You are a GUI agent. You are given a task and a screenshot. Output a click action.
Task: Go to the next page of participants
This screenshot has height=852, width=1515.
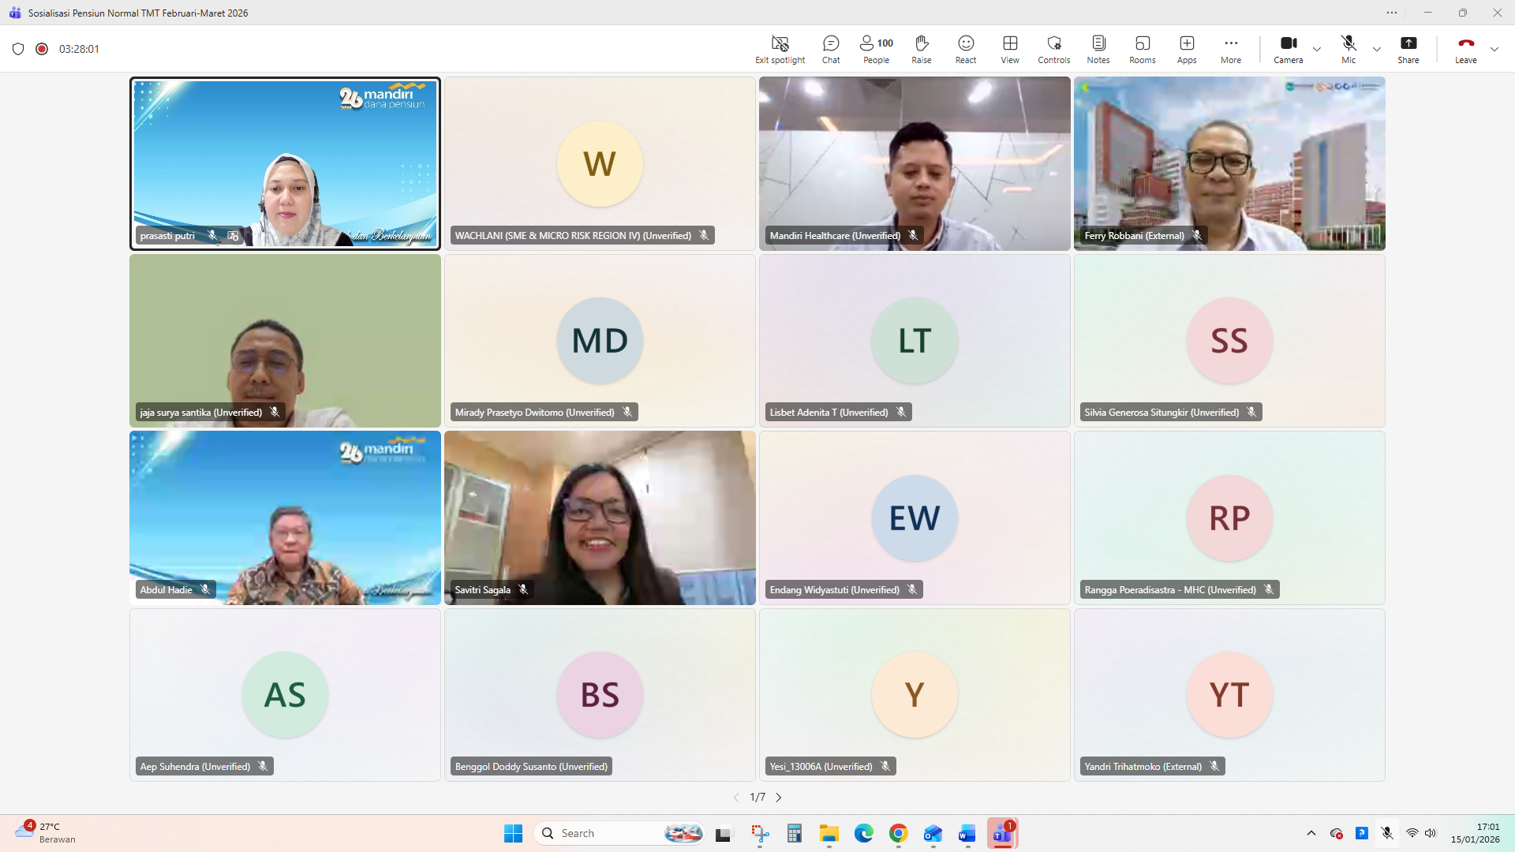coord(779,798)
